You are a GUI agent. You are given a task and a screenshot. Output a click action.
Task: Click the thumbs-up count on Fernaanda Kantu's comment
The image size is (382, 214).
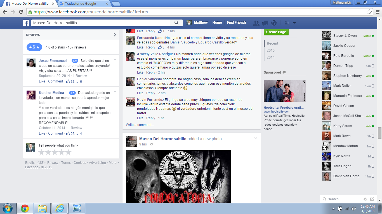(x=161, y=47)
